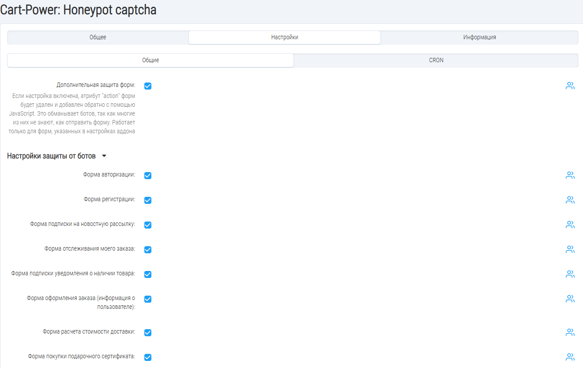
Task: Click users icon for Форма покупки подарочного сертификата
Action: (x=570, y=357)
